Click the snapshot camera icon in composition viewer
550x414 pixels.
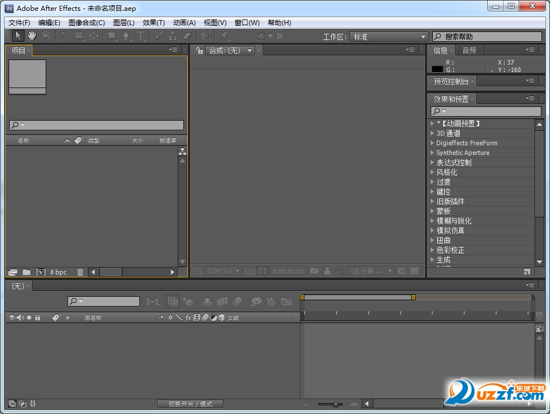(314, 271)
